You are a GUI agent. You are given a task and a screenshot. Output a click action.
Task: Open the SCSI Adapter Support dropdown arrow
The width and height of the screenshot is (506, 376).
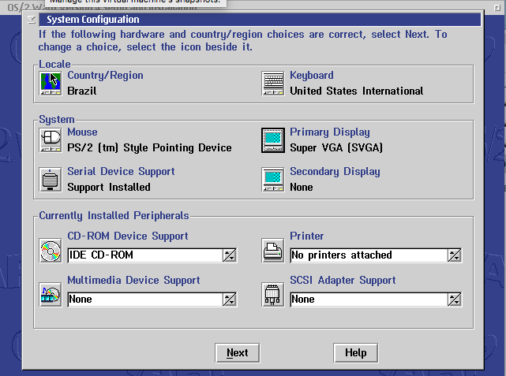[454, 299]
